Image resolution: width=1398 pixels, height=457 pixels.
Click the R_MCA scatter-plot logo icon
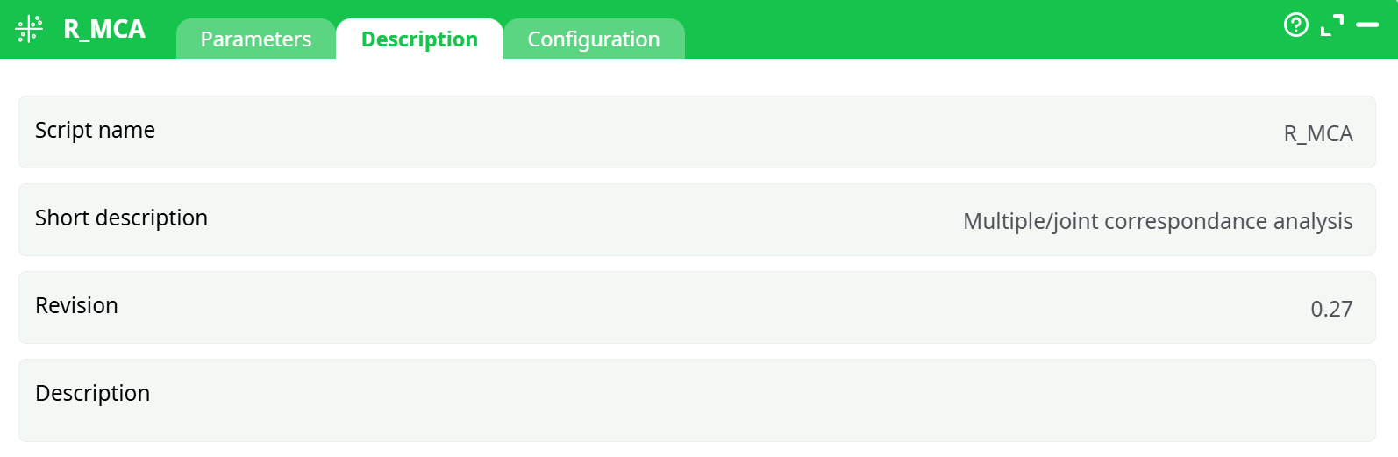coord(29,29)
